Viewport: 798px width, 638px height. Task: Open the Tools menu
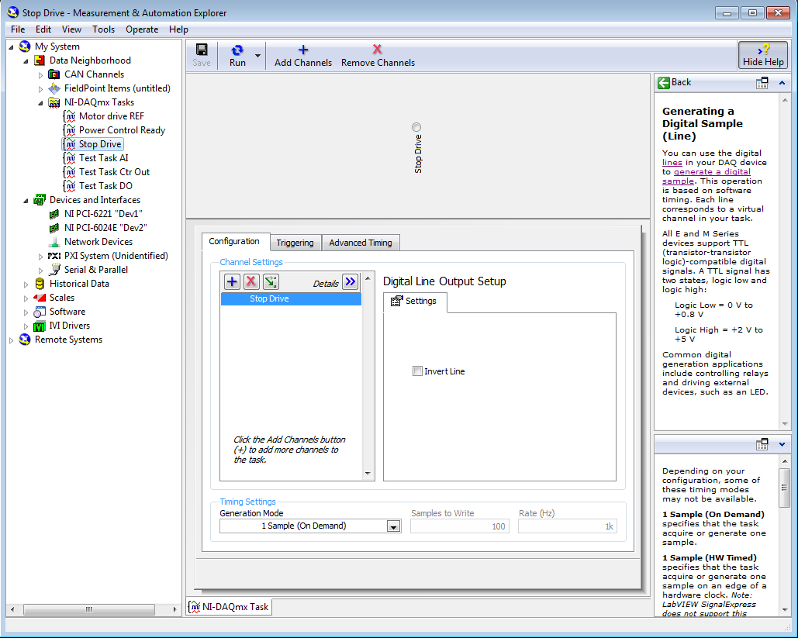coord(103,29)
